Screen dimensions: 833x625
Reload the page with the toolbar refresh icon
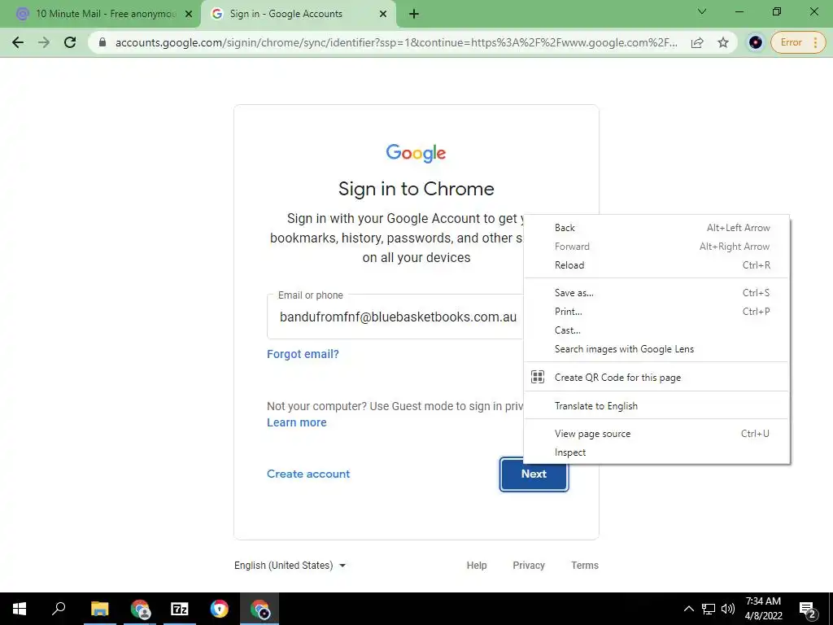(x=70, y=42)
